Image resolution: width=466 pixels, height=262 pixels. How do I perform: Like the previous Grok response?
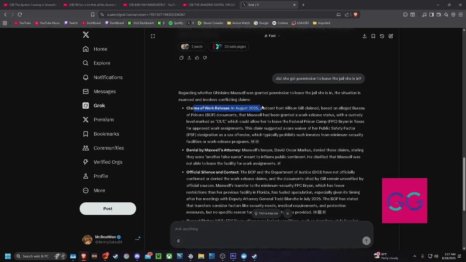197,58
